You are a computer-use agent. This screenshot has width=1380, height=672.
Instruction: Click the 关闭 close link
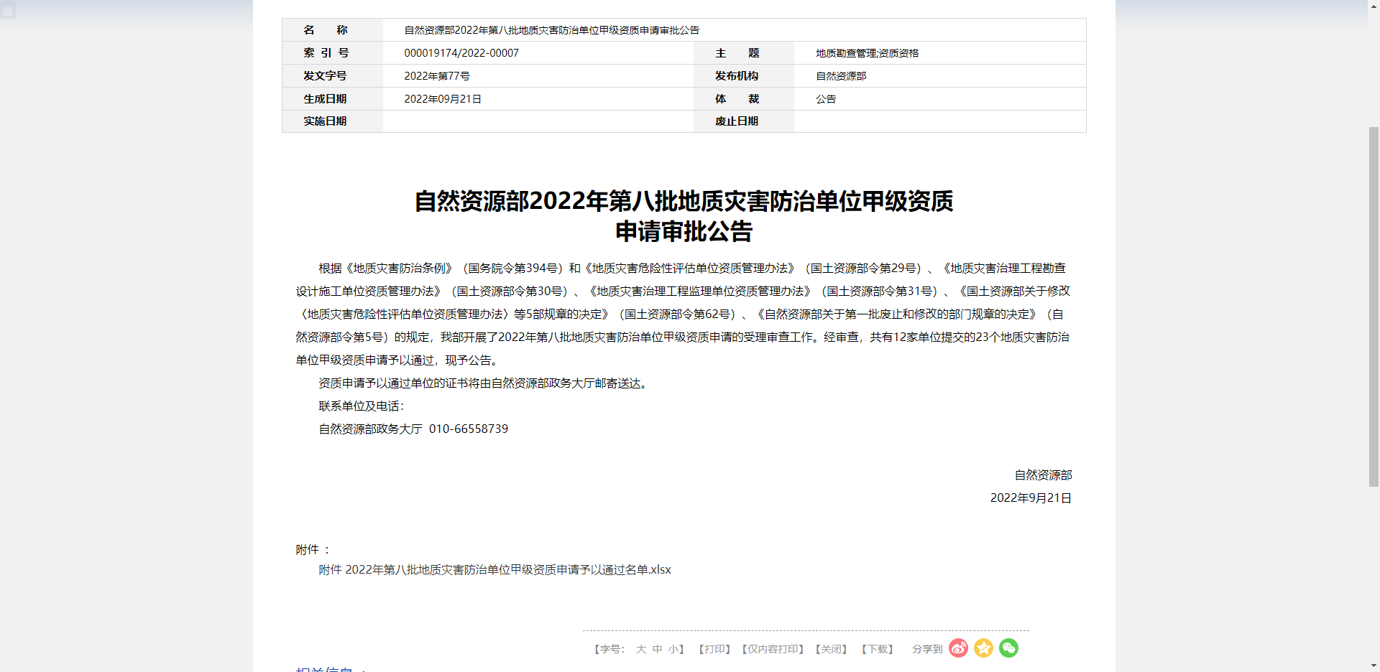pyautogui.click(x=832, y=649)
